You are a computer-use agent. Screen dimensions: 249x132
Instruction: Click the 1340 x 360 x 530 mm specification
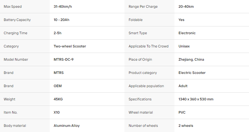coord(196,99)
